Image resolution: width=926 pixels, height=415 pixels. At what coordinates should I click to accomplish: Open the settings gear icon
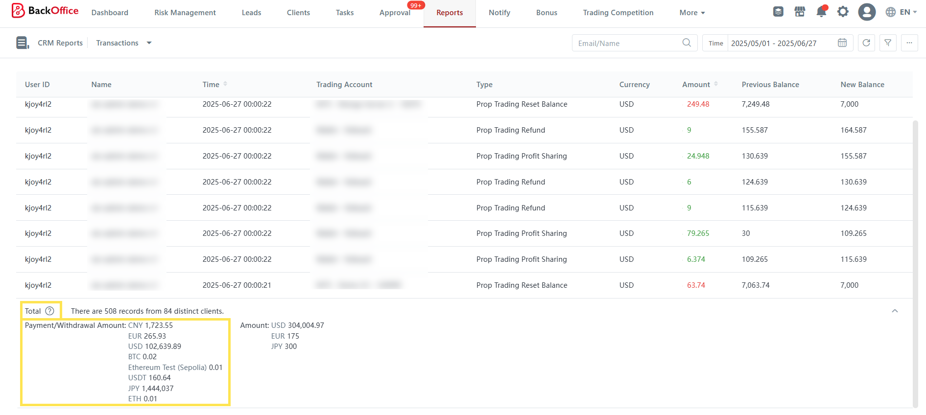[x=843, y=12]
